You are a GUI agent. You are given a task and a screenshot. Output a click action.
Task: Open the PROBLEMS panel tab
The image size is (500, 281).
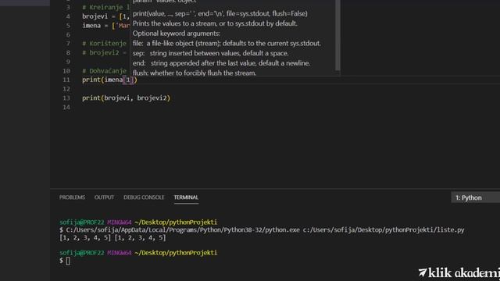coord(72,197)
